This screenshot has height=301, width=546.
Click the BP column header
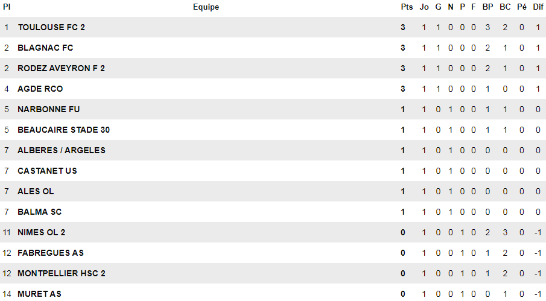coord(487,7)
